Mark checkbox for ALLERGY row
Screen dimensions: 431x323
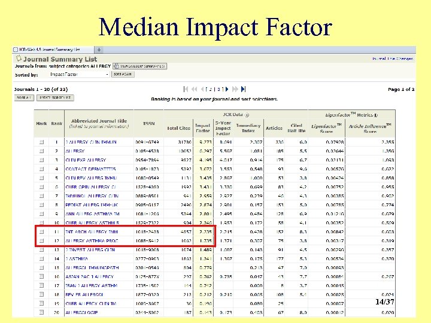(41, 151)
